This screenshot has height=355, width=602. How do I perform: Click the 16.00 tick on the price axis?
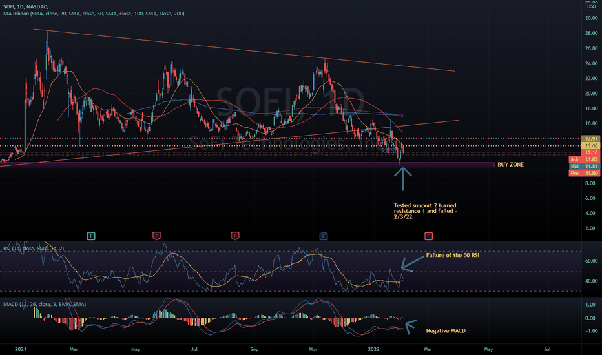(591, 123)
